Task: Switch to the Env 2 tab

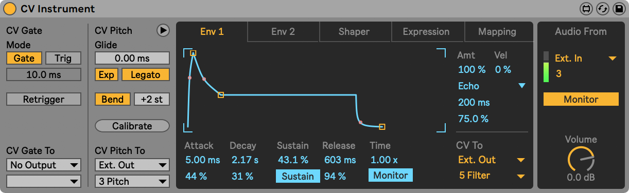Action: (283, 31)
